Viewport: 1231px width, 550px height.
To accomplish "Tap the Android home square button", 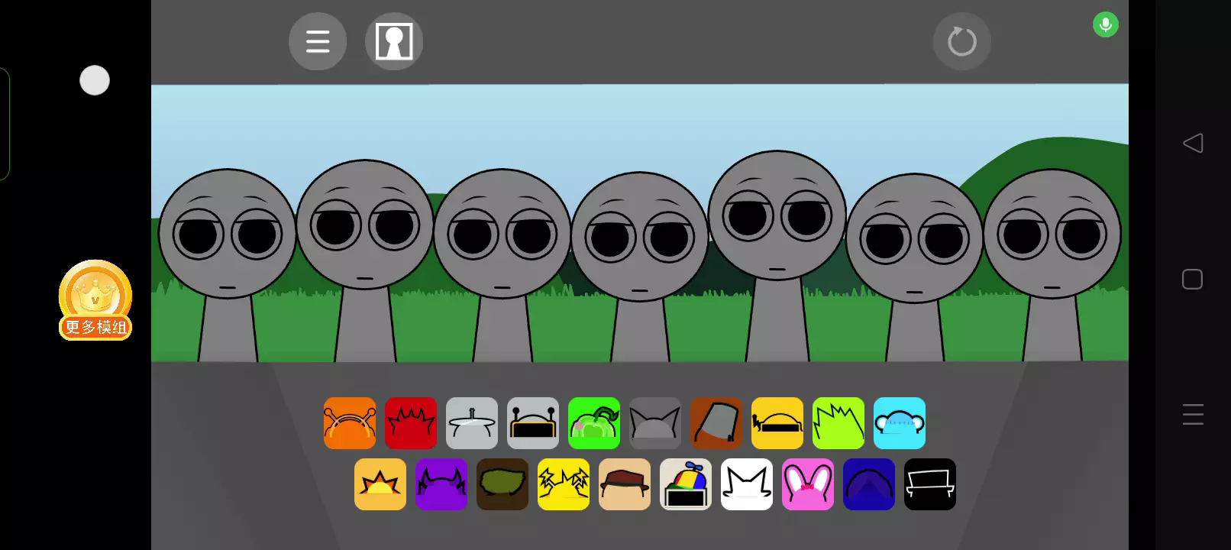I will click(1193, 280).
